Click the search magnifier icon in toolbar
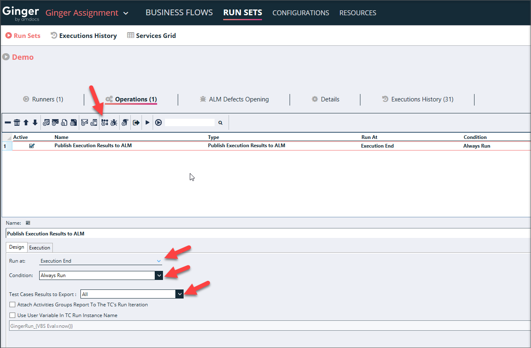The image size is (531, 348). click(x=220, y=122)
